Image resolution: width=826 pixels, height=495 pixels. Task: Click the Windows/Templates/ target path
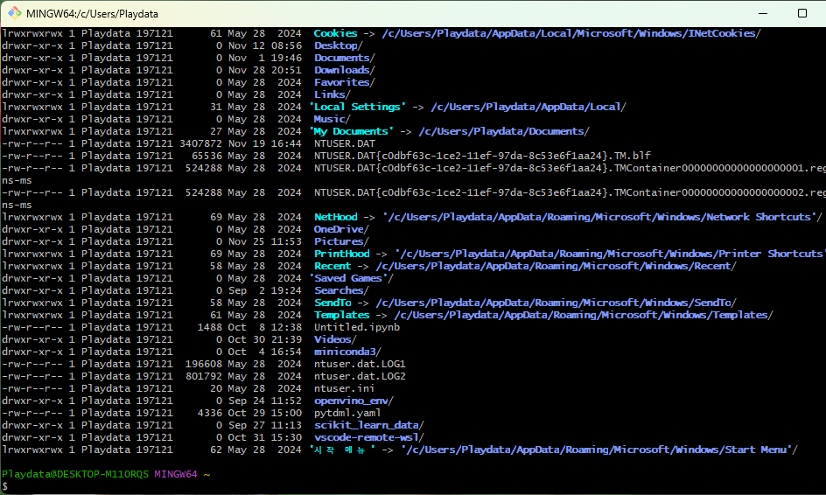[x=584, y=315]
